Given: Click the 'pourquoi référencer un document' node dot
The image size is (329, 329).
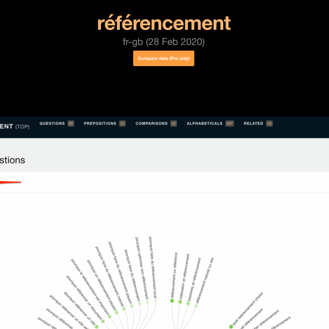Looking at the screenshot, I should click(x=103, y=321).
